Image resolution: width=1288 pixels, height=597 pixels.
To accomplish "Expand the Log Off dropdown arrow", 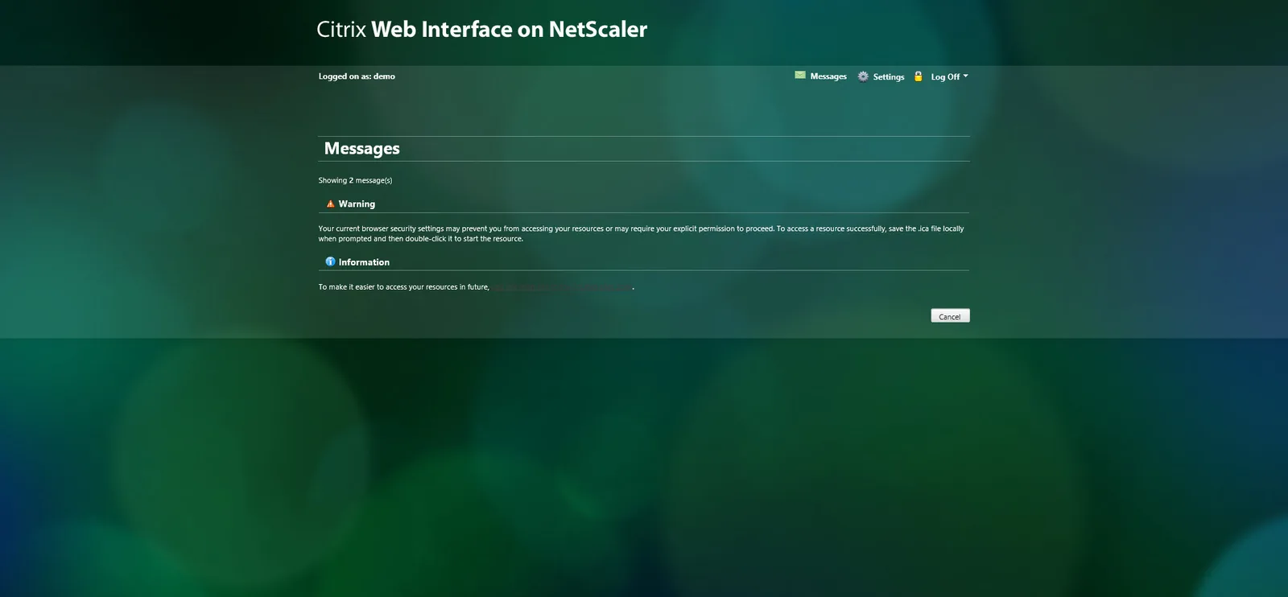I will tap(966, 76).
